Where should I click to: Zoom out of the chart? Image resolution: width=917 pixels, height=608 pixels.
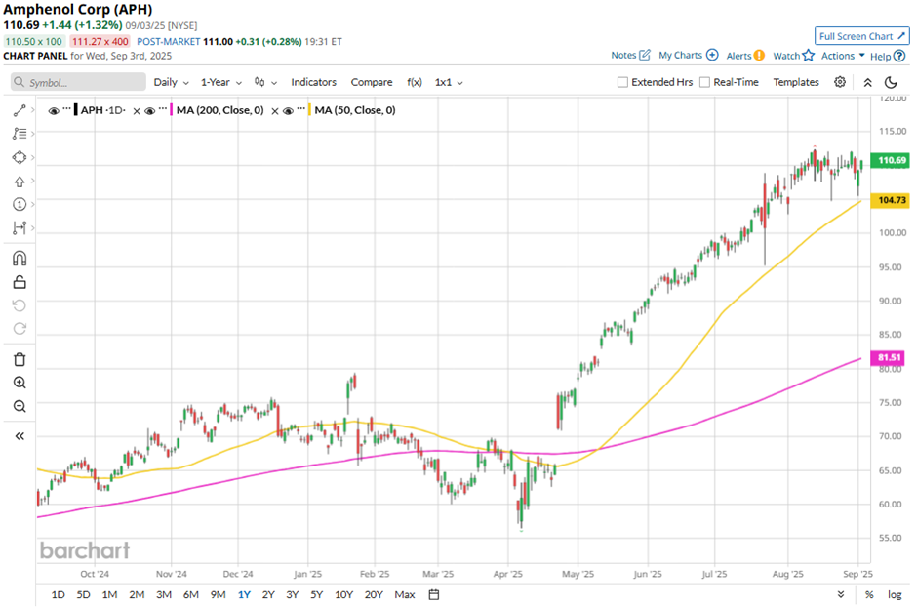(20, 406)
